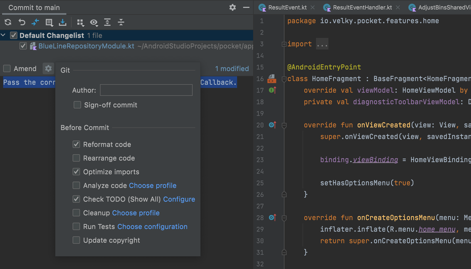The width and height of the screenshot is (471, 269).
Task: Uncheck Check TODO option
Action: click(76, 199)
